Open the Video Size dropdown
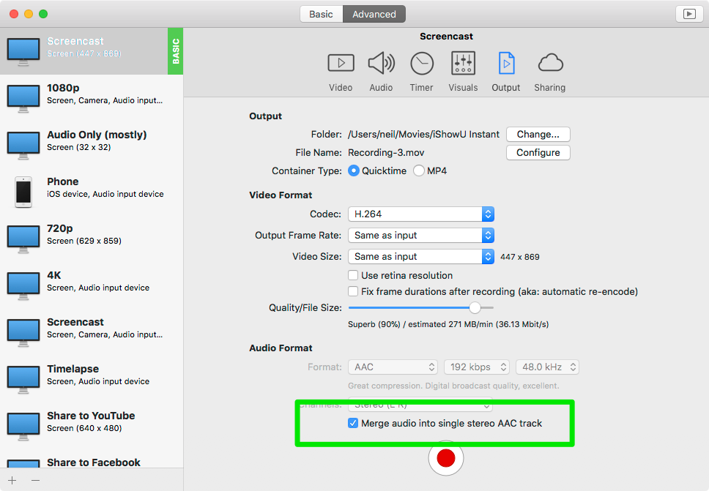The width and height of the screenshot is (709, 491). click(420, 257)
